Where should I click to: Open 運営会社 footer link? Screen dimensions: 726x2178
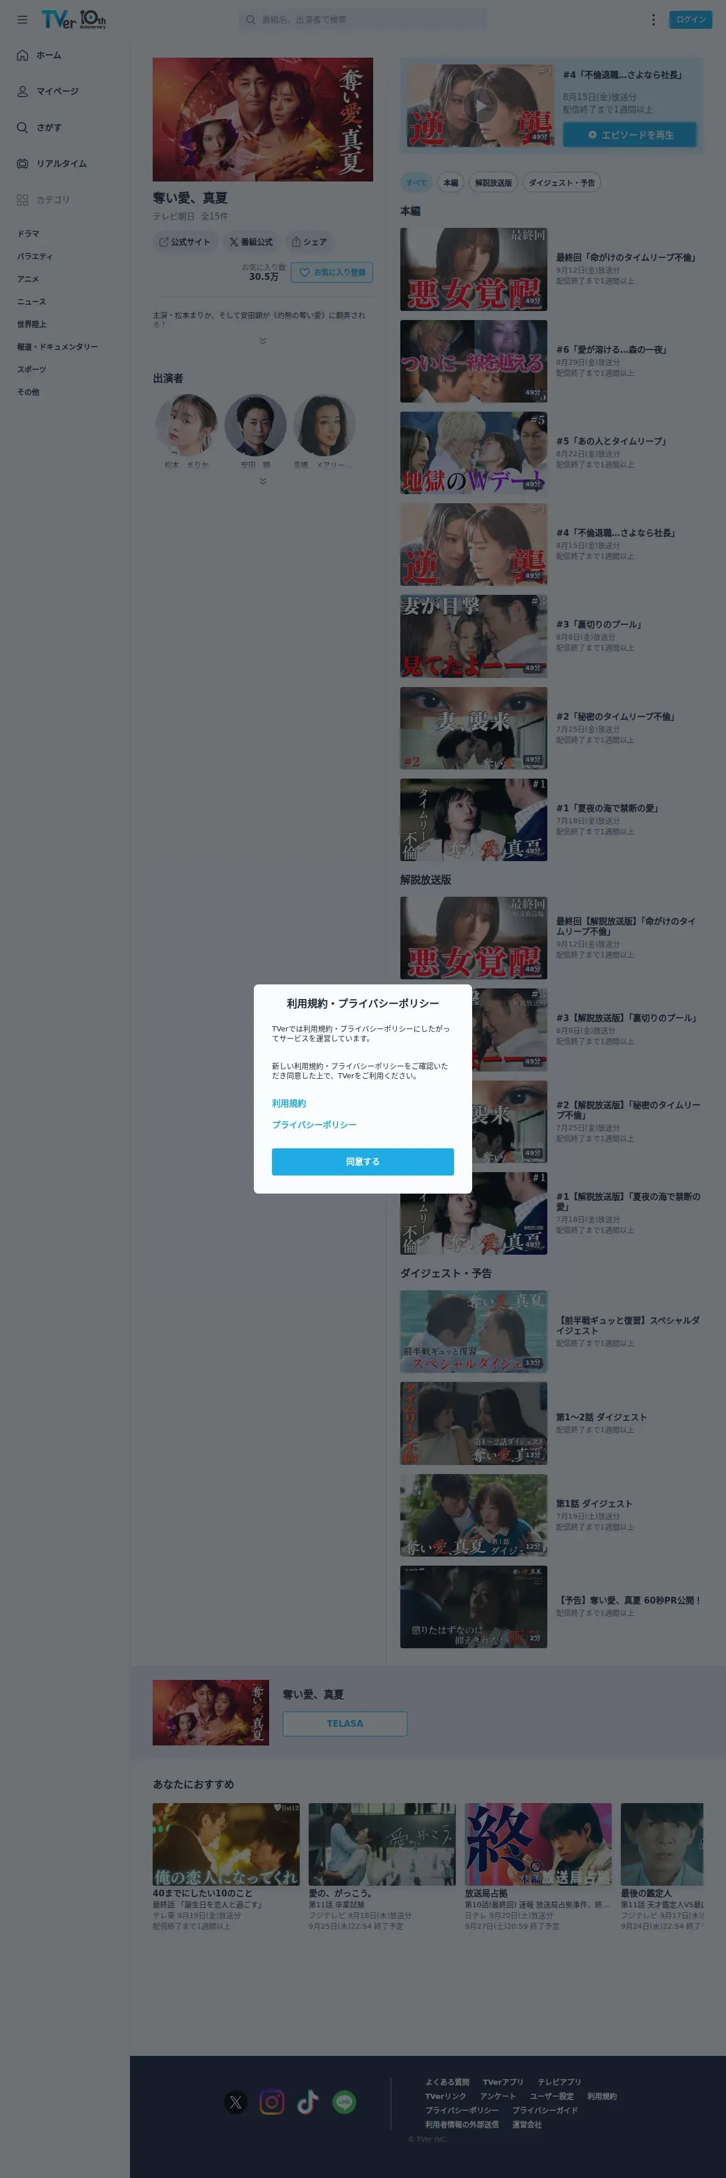click(526, 2125)
